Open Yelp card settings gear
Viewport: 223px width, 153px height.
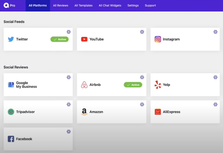[x=215, y=77]
